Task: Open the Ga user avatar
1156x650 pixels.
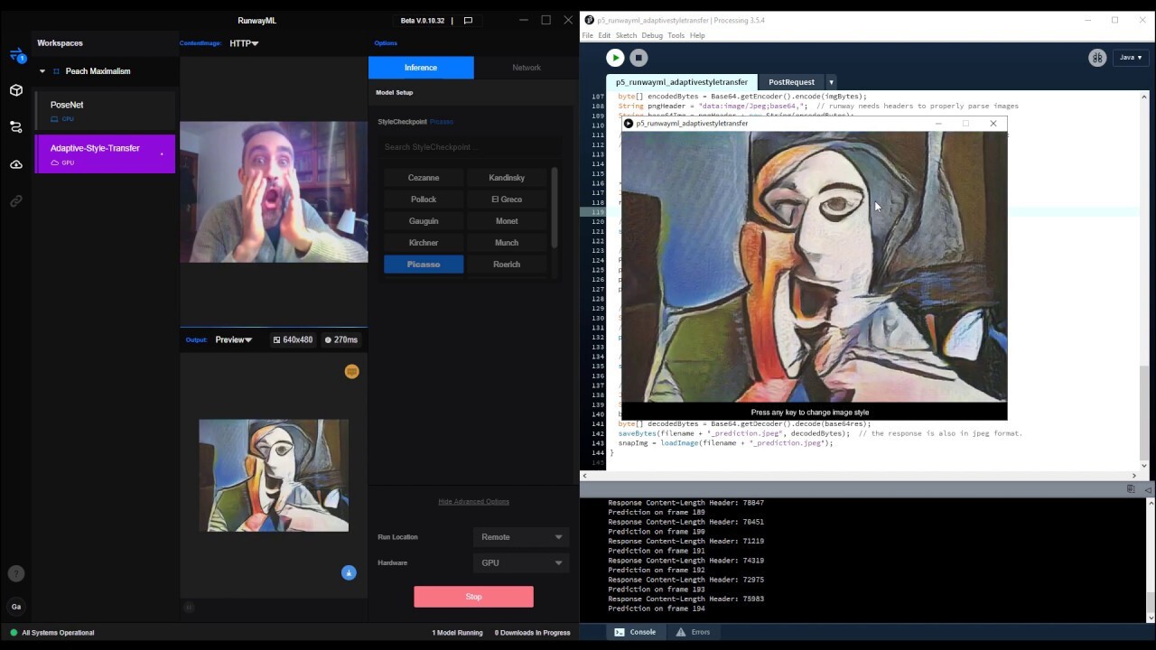Action: [15, 607]
